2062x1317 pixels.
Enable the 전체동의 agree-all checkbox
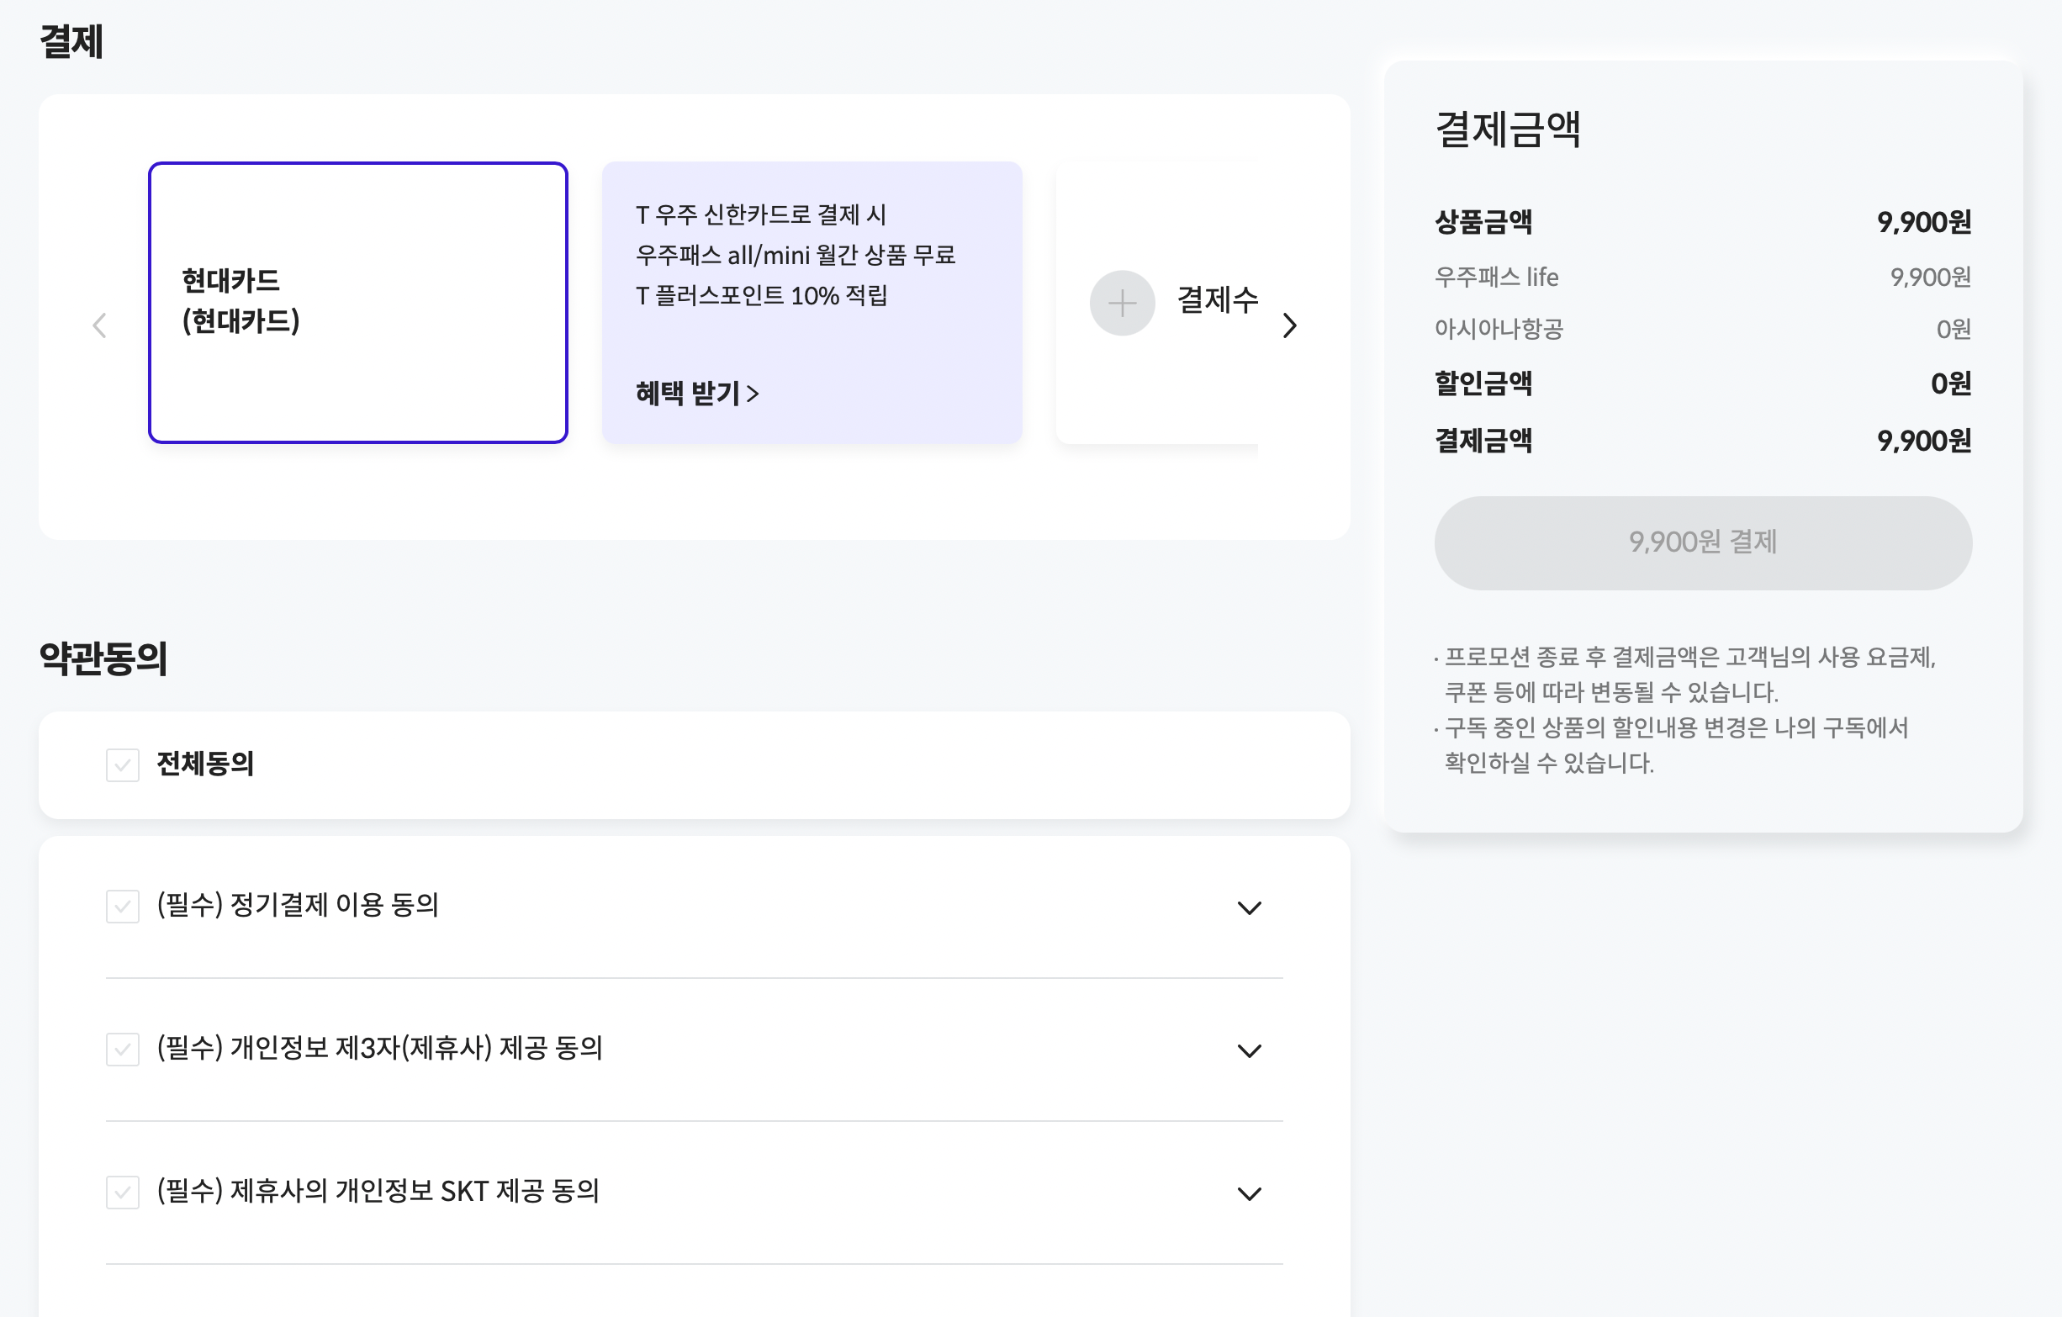coord(123,764)
